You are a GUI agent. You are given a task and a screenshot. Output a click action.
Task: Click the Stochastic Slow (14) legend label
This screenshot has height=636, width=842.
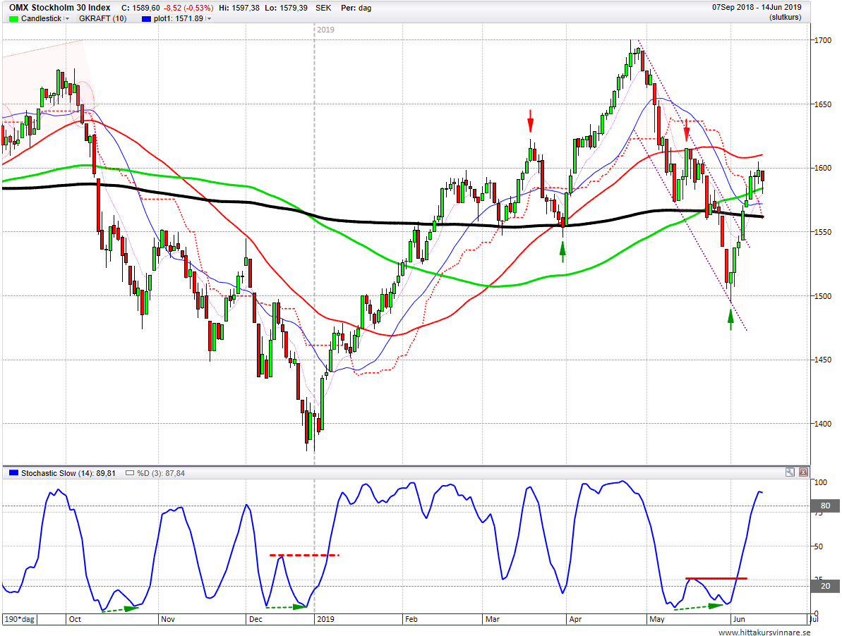point(68,473)
